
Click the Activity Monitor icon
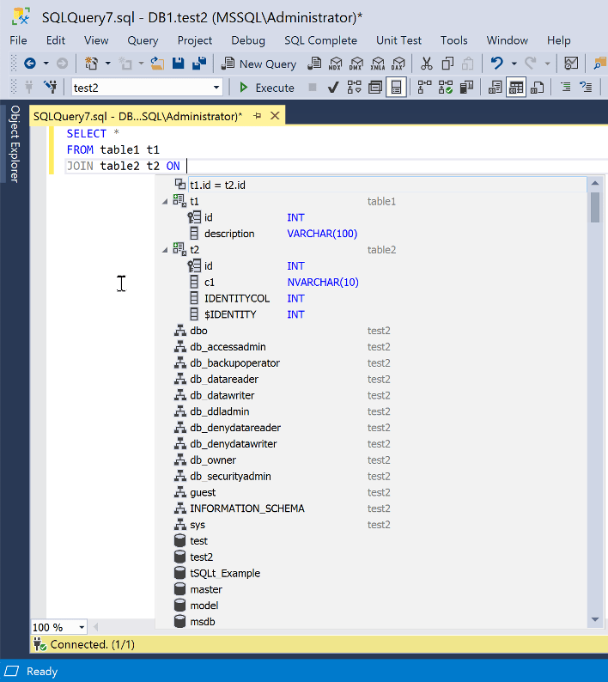point(571,64)
